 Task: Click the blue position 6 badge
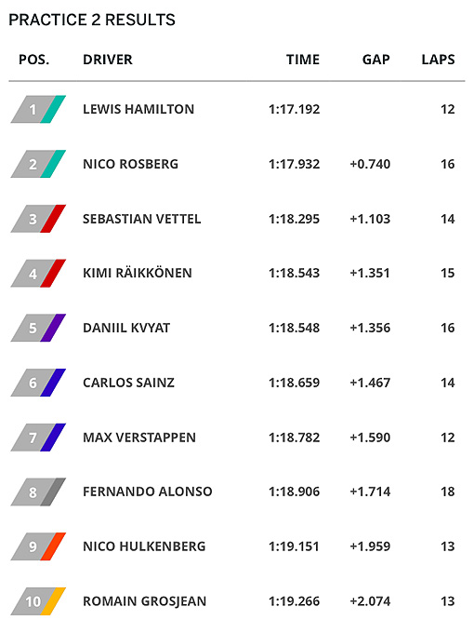38,383
